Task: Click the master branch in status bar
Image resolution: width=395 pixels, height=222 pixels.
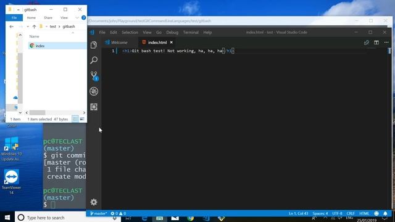Action: point(98,213)
